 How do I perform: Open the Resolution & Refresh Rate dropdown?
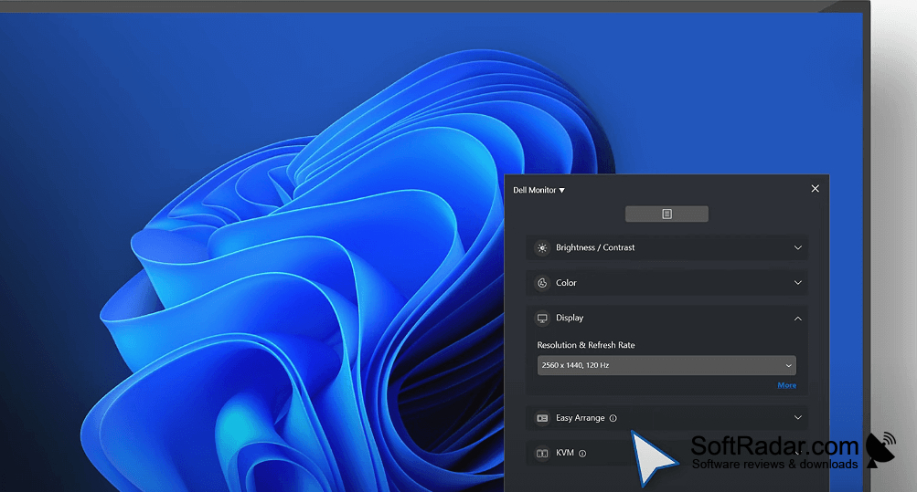[x=666, y=365]
